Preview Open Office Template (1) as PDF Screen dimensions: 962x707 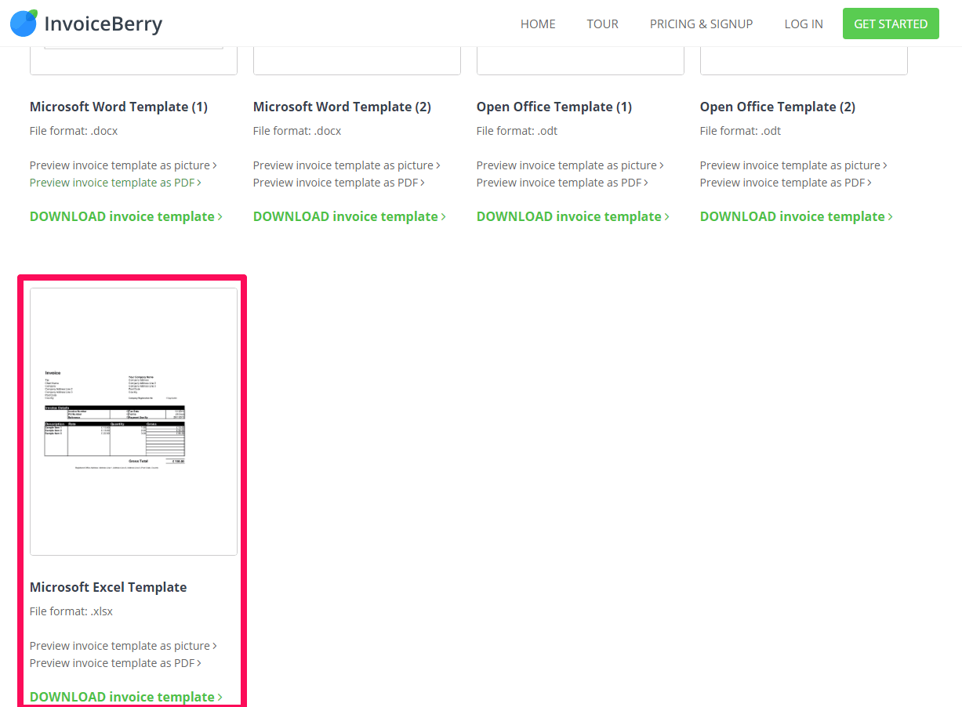pyautogui.click(x=562, y=183)
